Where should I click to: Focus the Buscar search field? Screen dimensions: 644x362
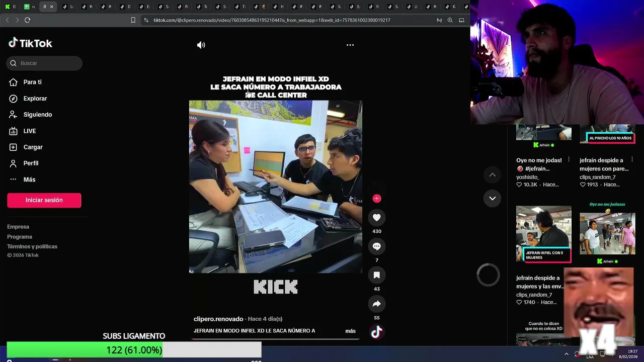[44, 63]
